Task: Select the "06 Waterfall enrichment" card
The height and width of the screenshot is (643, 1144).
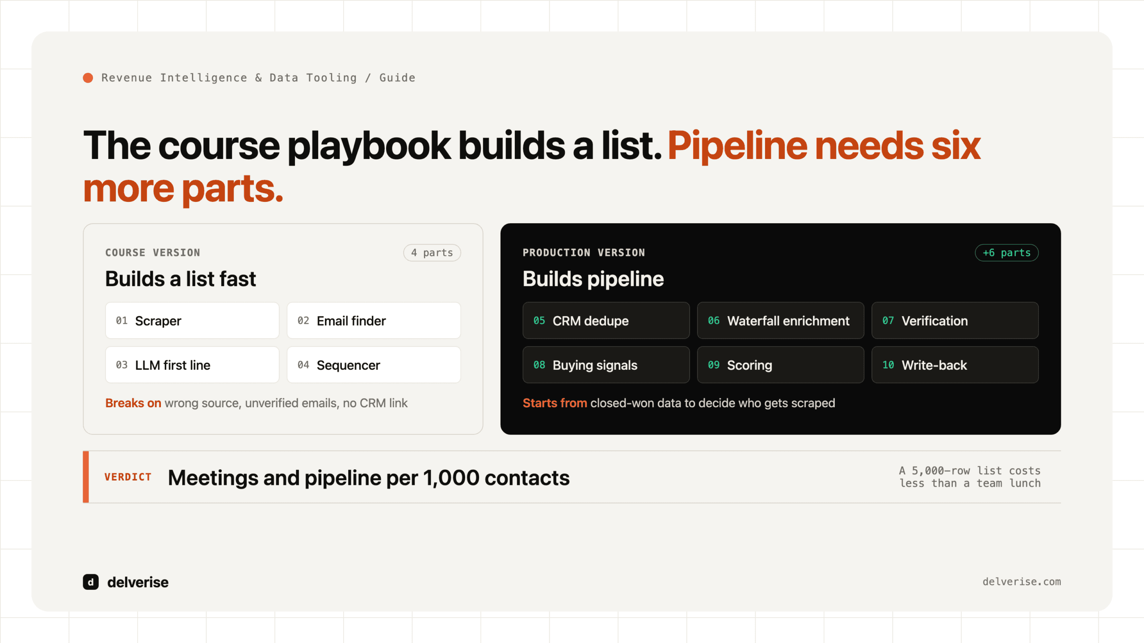Action: click(x=780, y=321)
